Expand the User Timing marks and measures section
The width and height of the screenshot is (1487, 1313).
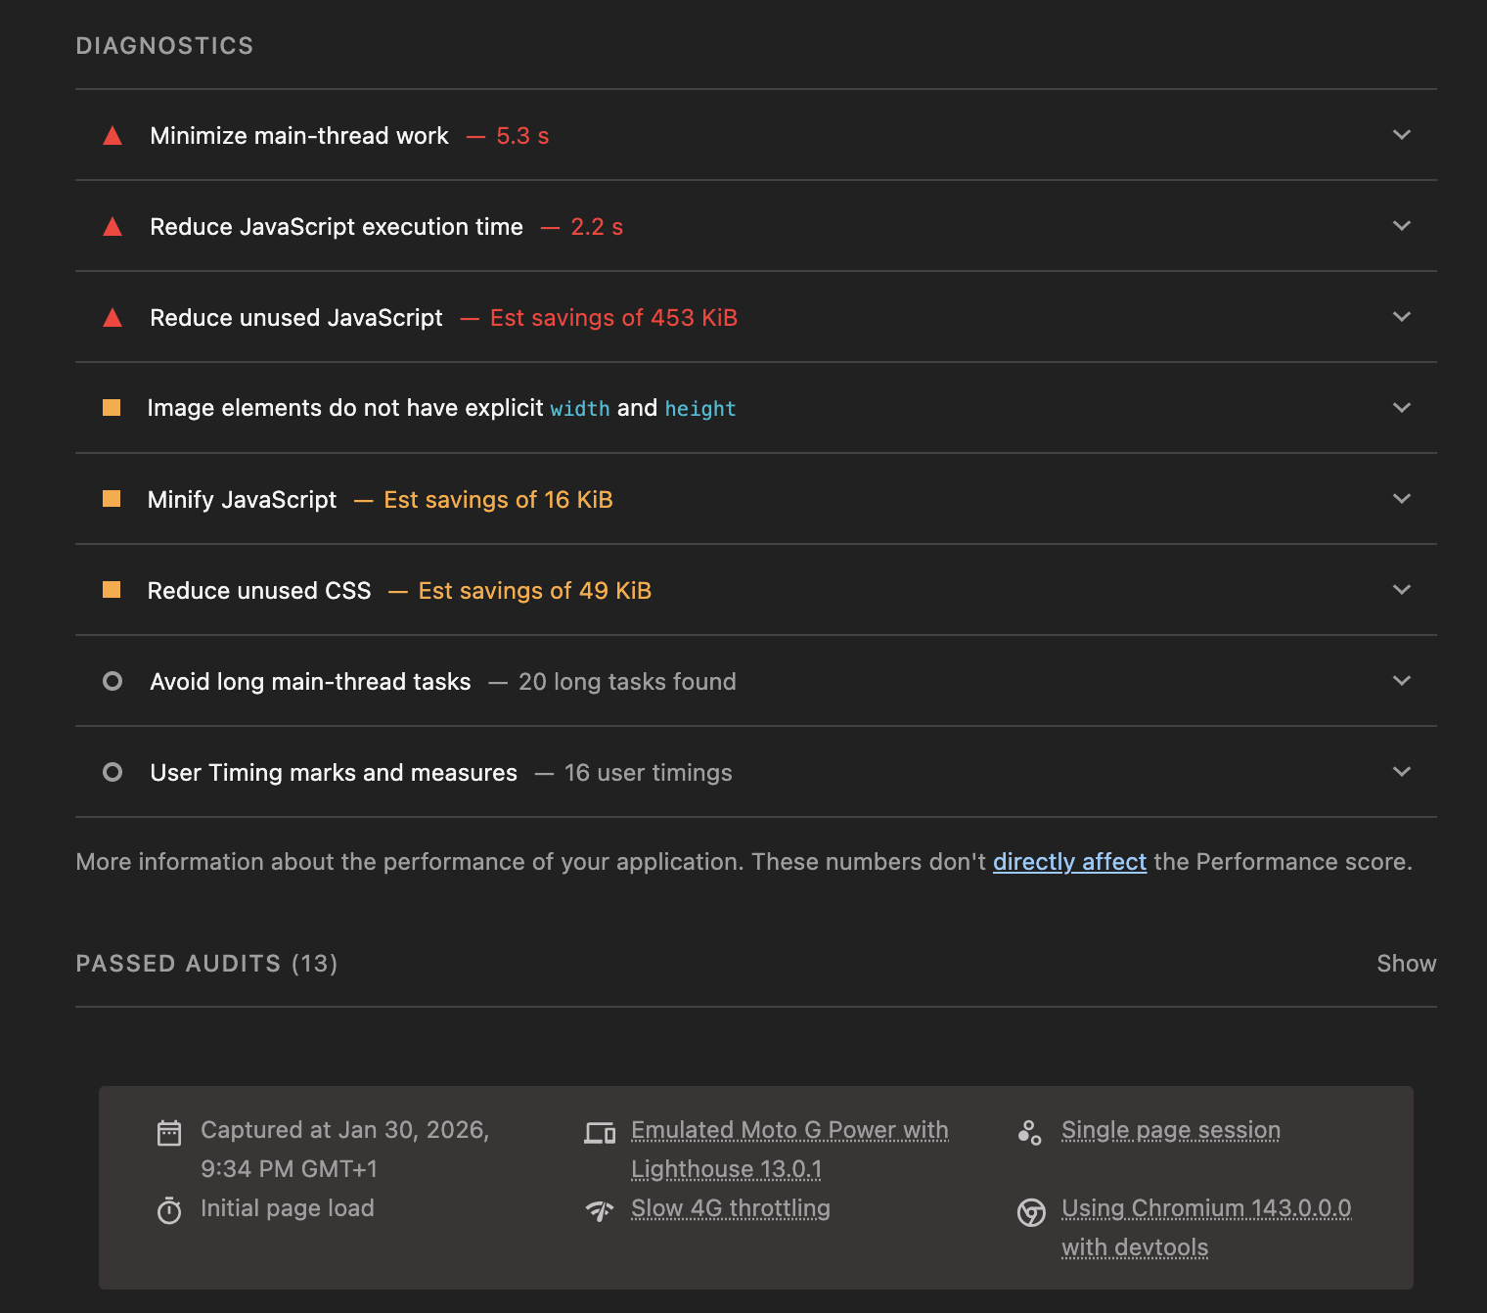tap(1401, 772)
